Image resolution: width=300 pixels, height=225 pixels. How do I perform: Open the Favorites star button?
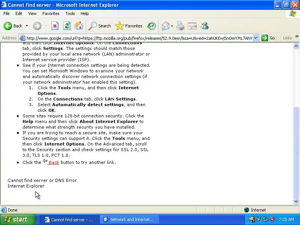point(129,26)
